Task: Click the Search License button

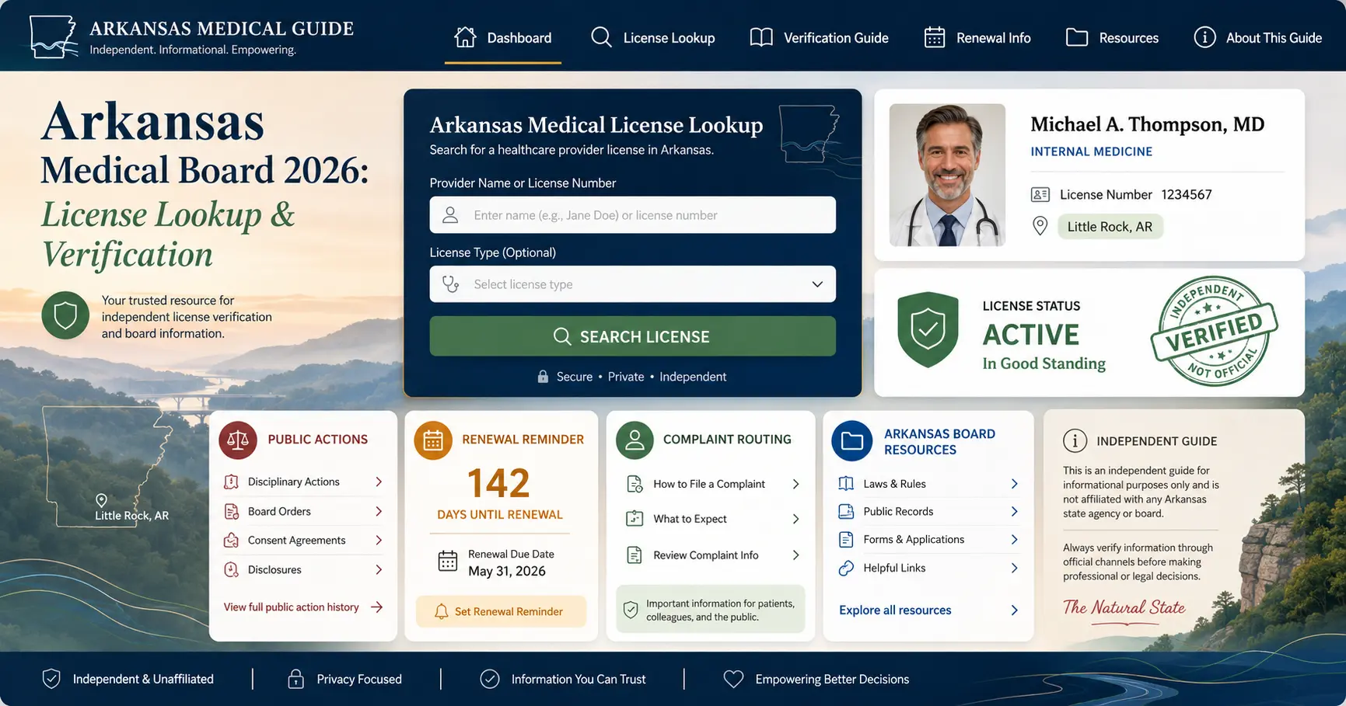Action: point(632,336)
